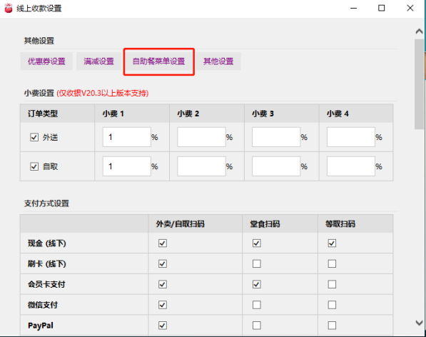Uncheck the 外送 order type checkbox
Image resolution: width=426 pixels, height=337 pixels.
point(34,137)
